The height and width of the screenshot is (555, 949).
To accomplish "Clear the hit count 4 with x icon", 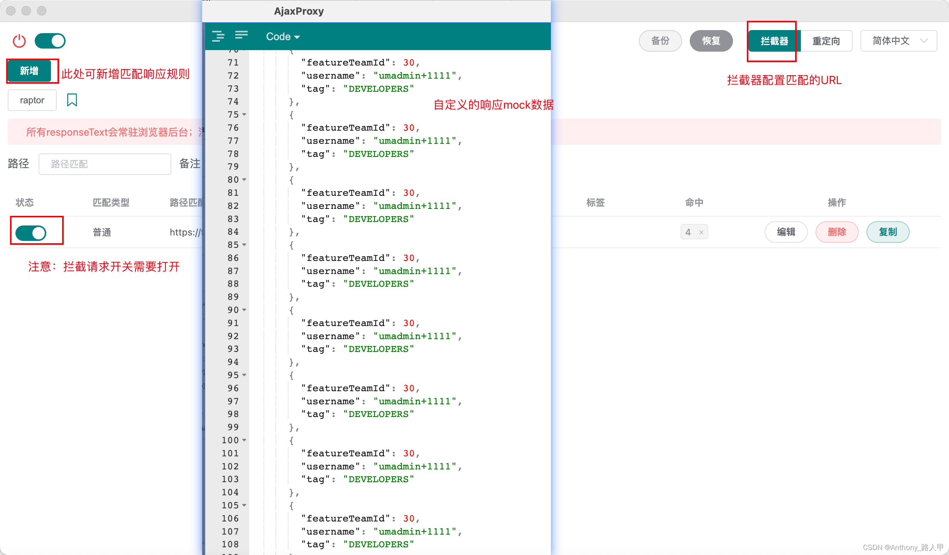I will point(701,232).
